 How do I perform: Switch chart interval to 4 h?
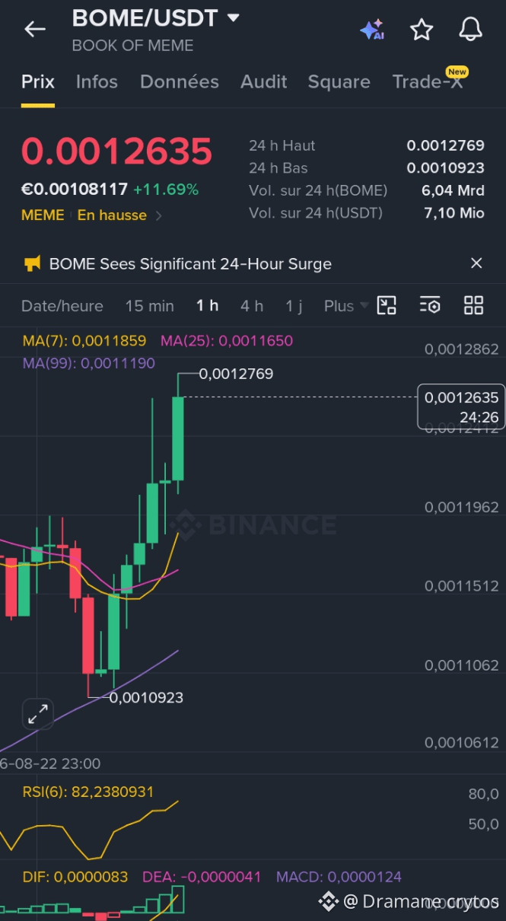[x=252, y=306]
